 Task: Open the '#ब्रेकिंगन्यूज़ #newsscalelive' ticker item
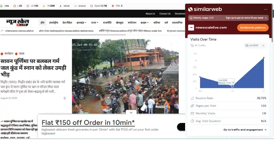(x=130, y=31)
